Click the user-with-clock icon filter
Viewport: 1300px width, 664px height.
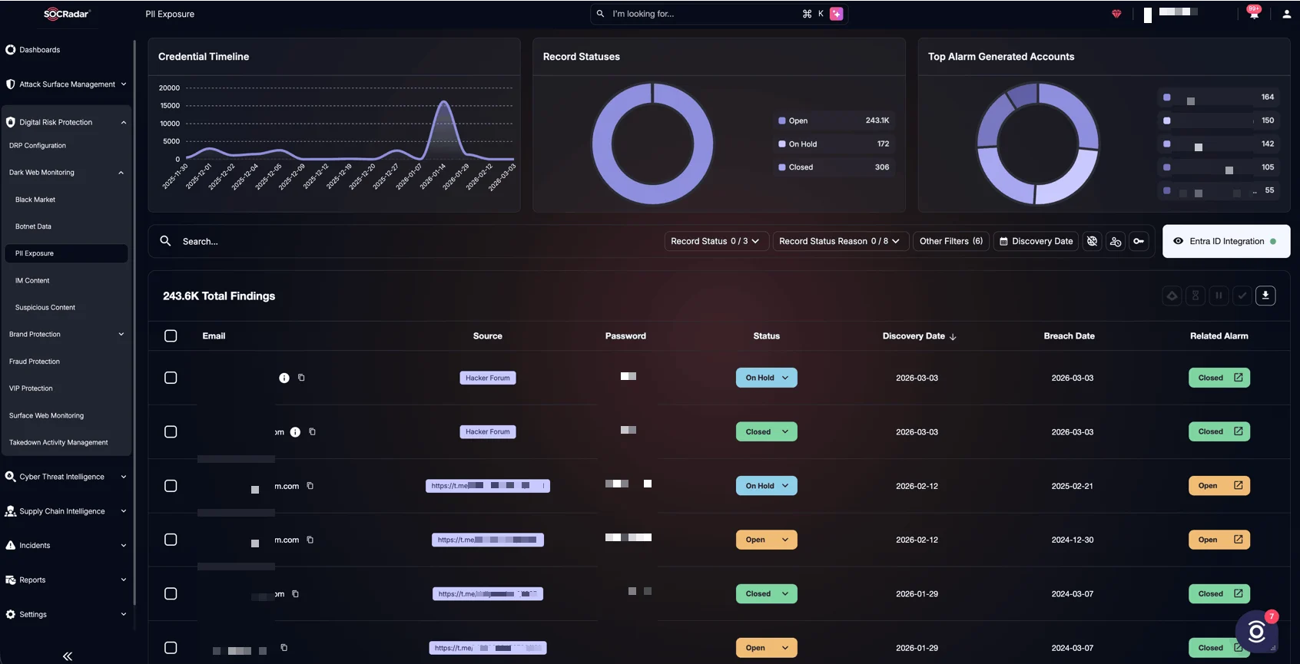[1116, 241]
